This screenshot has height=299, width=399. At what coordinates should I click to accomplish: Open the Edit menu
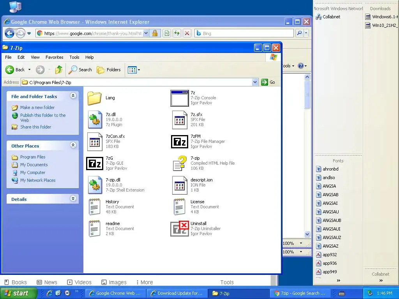pyautogui.click(x=21, y=57)
